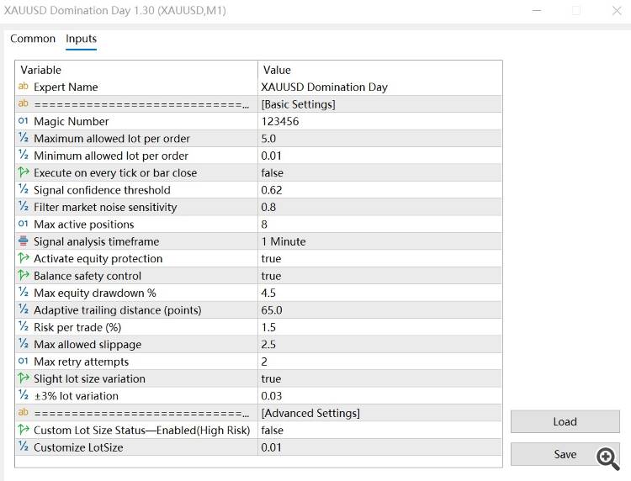Image resolution: width=631 pixels, height=481 pixels.
Task: Select the Inputs tab
Action: tap(82, 39)
